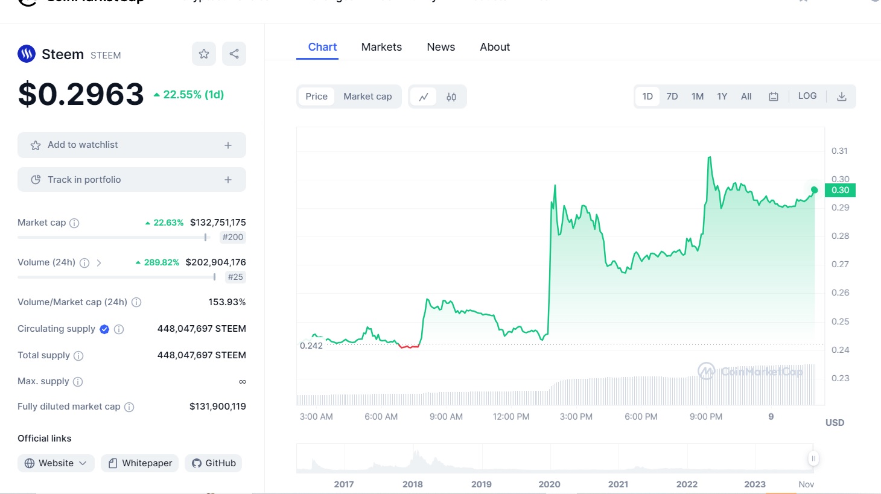
Task: Click the #200 market cap rank badge
Action: (233, 237)
